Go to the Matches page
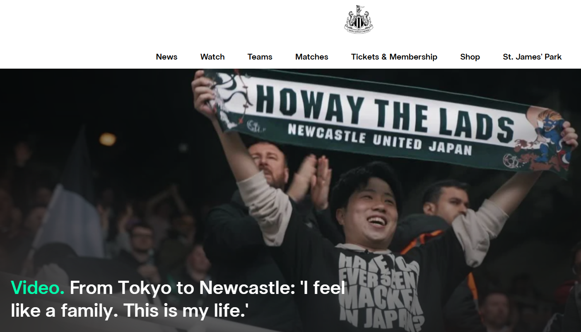 point(312,57)
